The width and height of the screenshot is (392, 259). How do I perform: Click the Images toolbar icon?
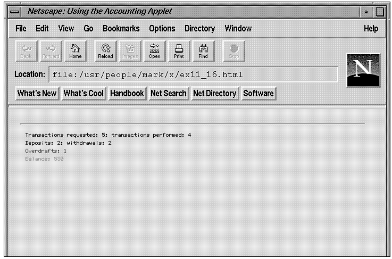pos(130,51)
